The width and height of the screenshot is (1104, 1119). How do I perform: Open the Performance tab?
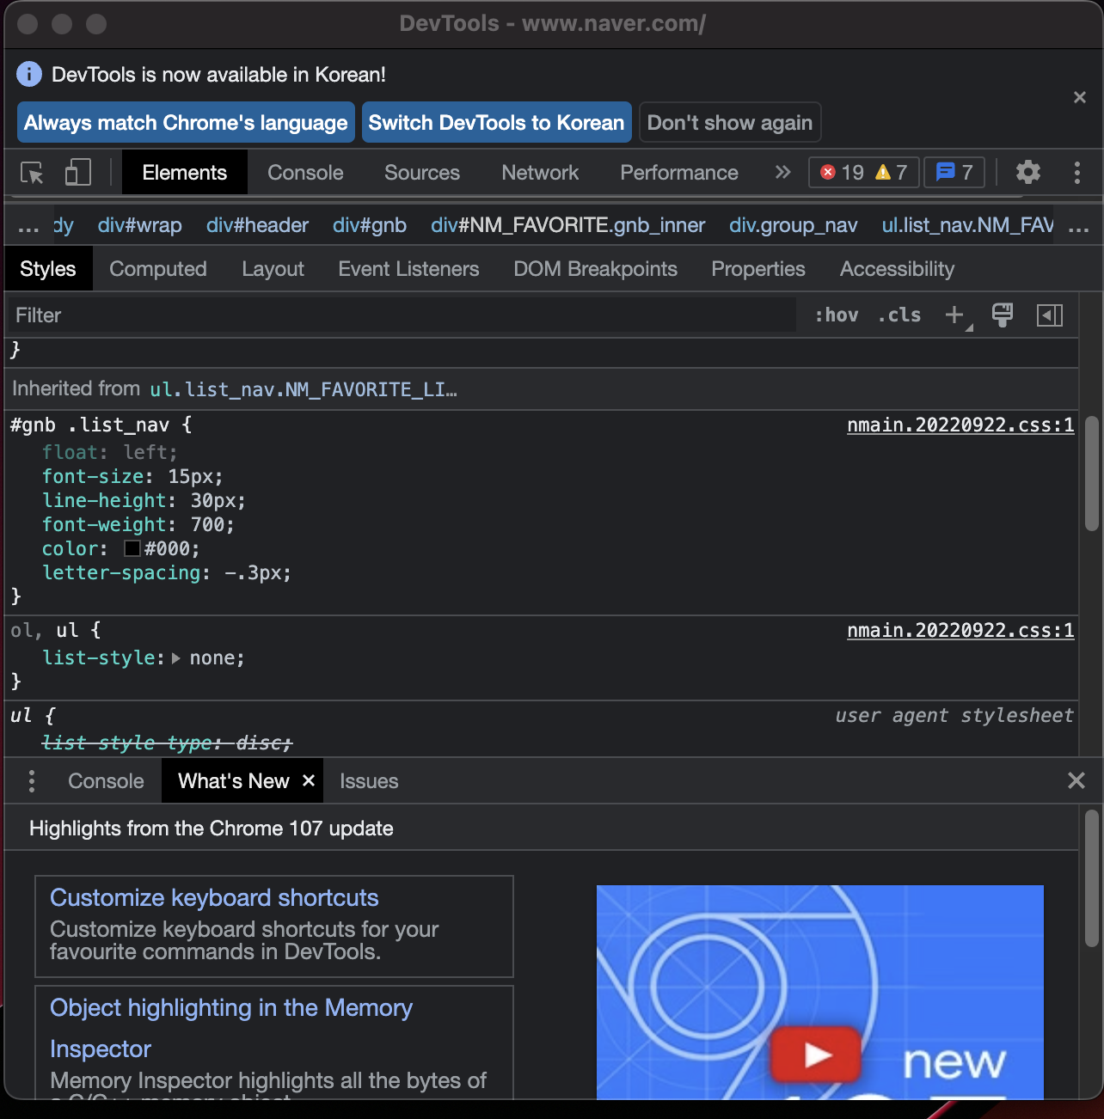tap(679, 173)
